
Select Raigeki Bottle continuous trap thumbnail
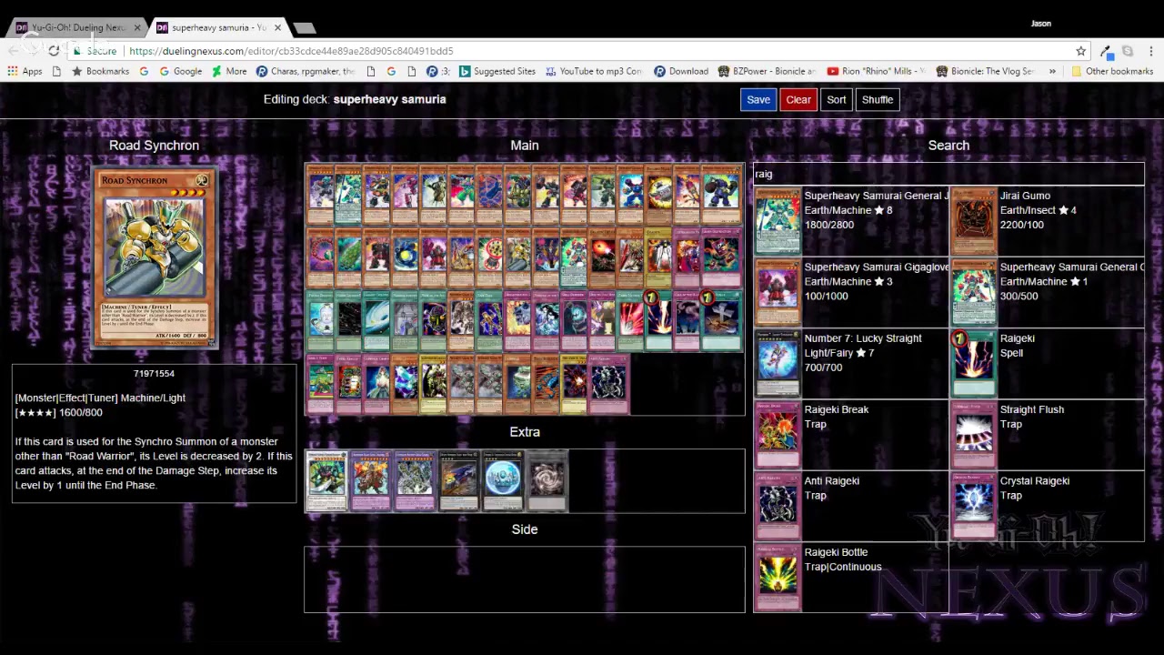tap(778, 578)
